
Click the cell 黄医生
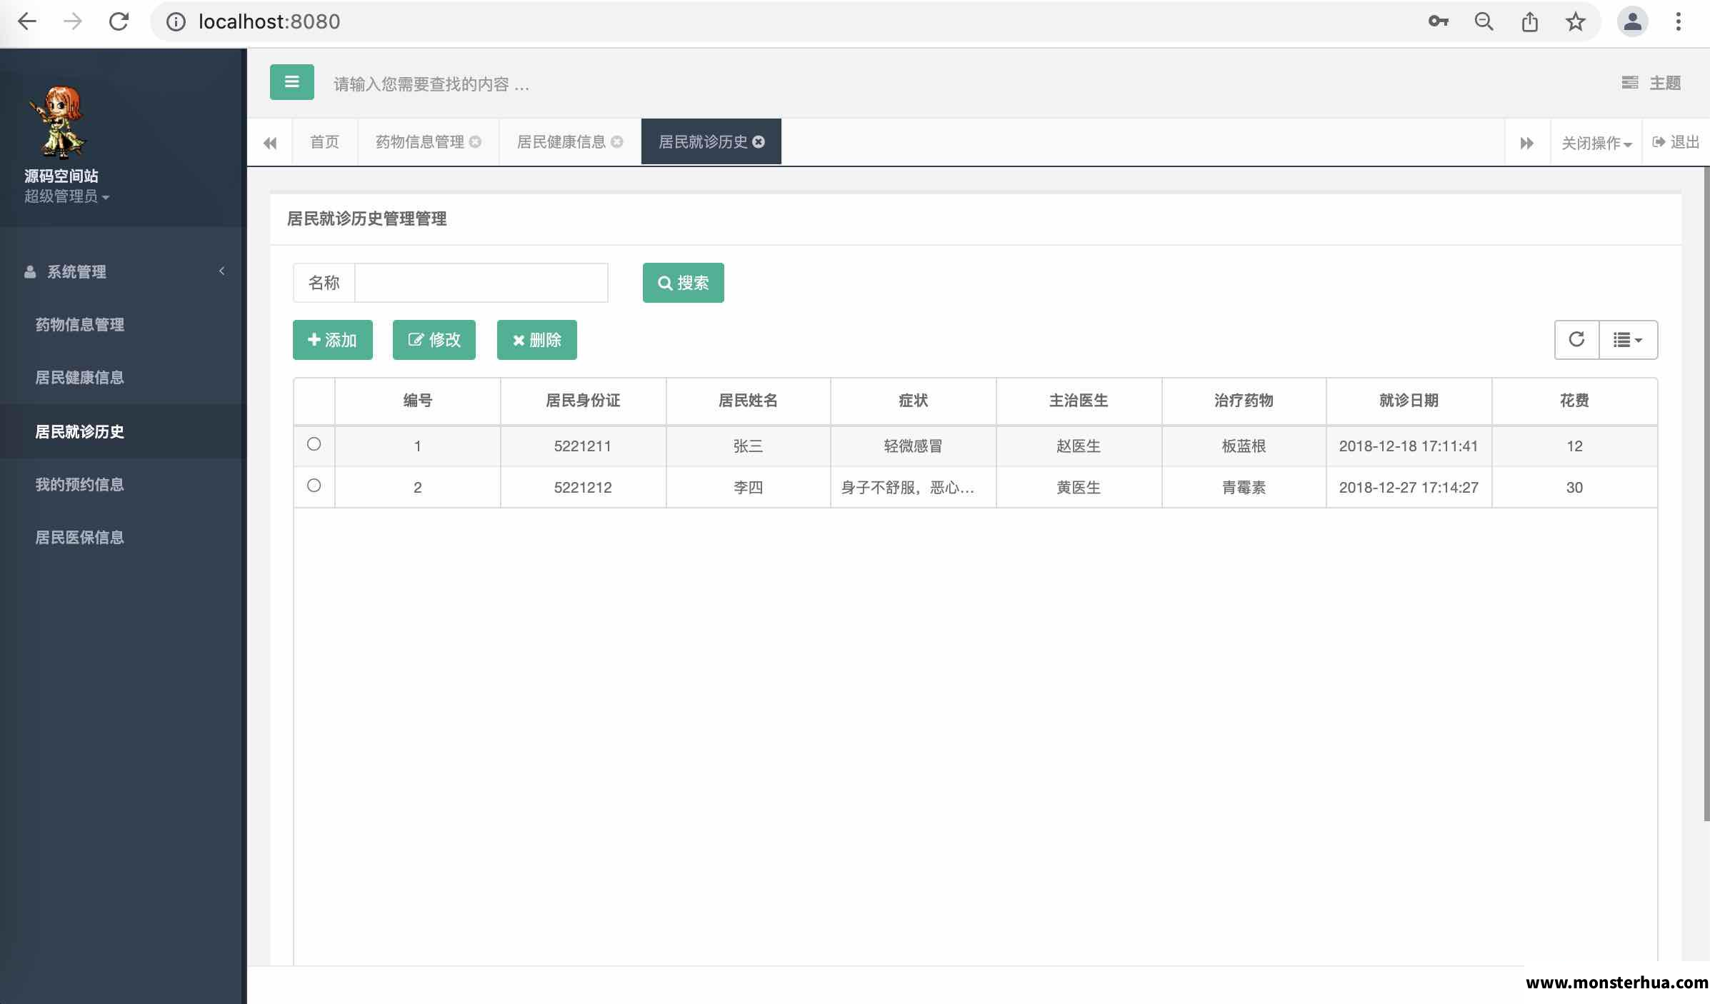[x=1079, y=488]
